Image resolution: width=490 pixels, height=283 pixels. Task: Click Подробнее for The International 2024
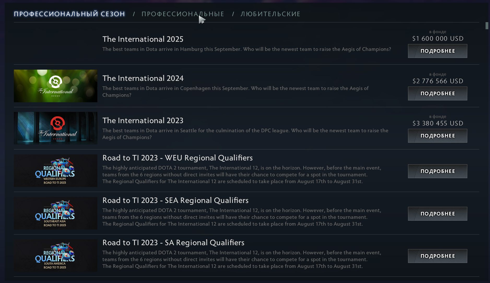437,94
